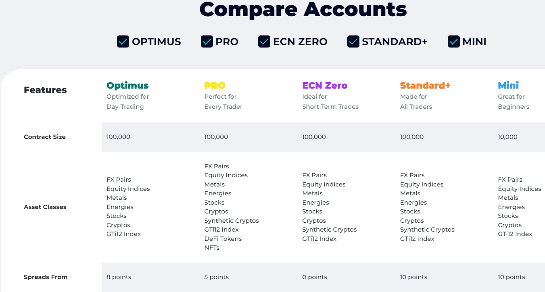Toggle the PRO account checkbox
This screenshot has width=545, height=292.
click(207, 41)
